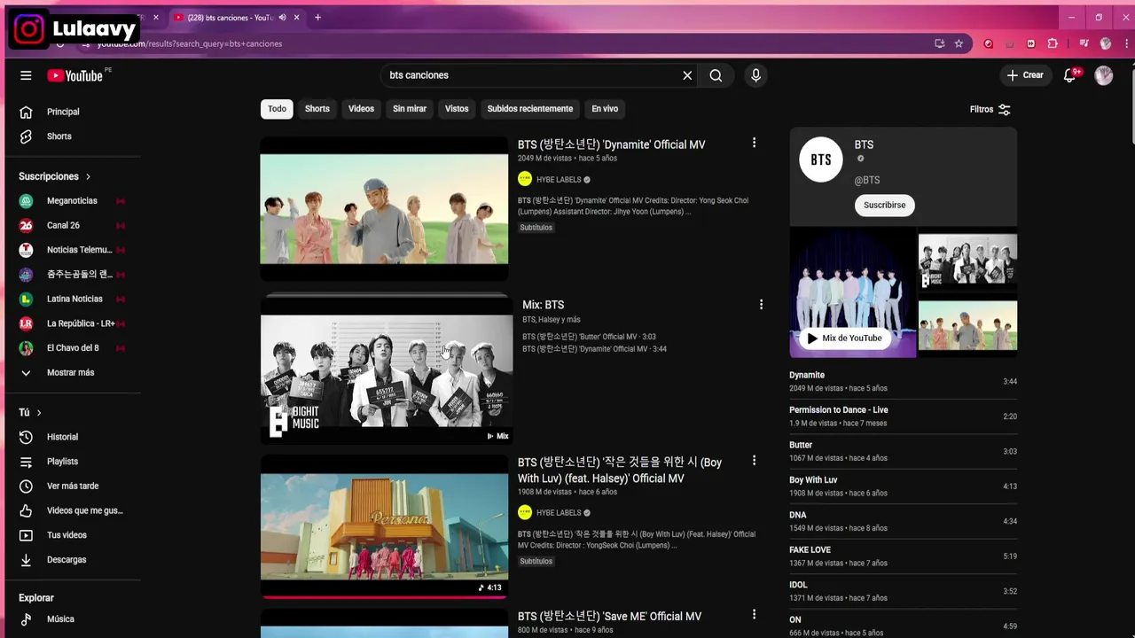Click the Save ME Official MV title
This screenshot has height=638, width=1135.
(609, 617)
